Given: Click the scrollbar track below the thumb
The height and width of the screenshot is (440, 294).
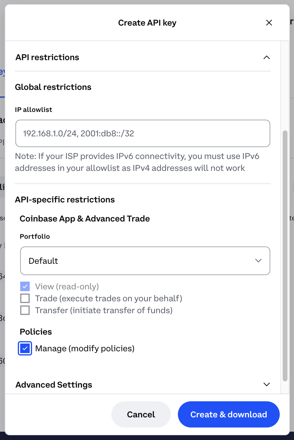Looking at the screenshot, I should 285,387.
